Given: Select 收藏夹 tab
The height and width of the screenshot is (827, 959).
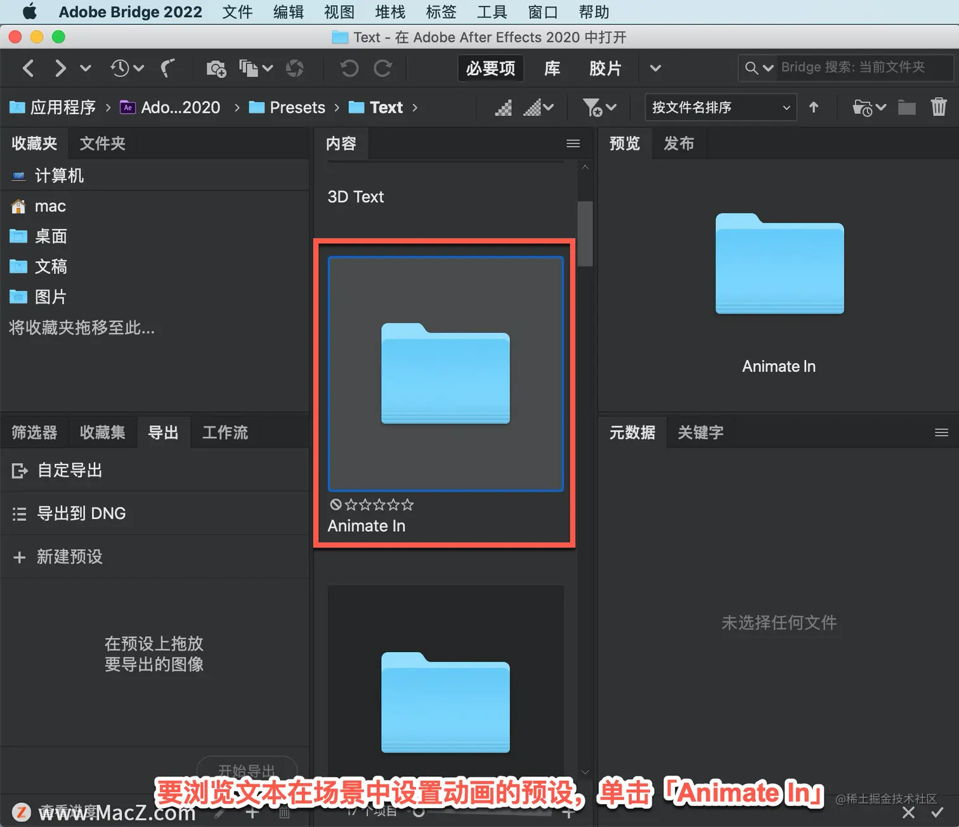Looking at the screenshot, I should point(34,143).
